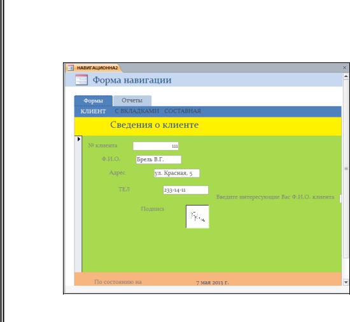Click the date 7 мая 2013 г.
The width and height of the screenshot is (350, 322).
[x=213, y=283]
